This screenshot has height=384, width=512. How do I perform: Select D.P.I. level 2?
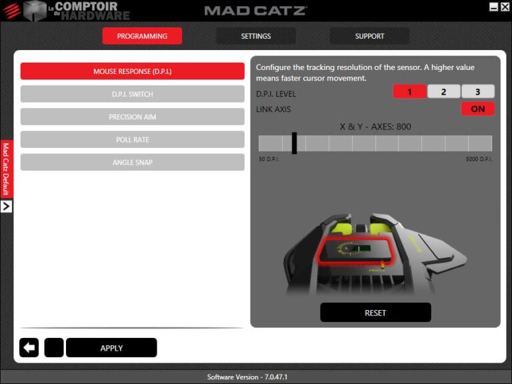443,92
